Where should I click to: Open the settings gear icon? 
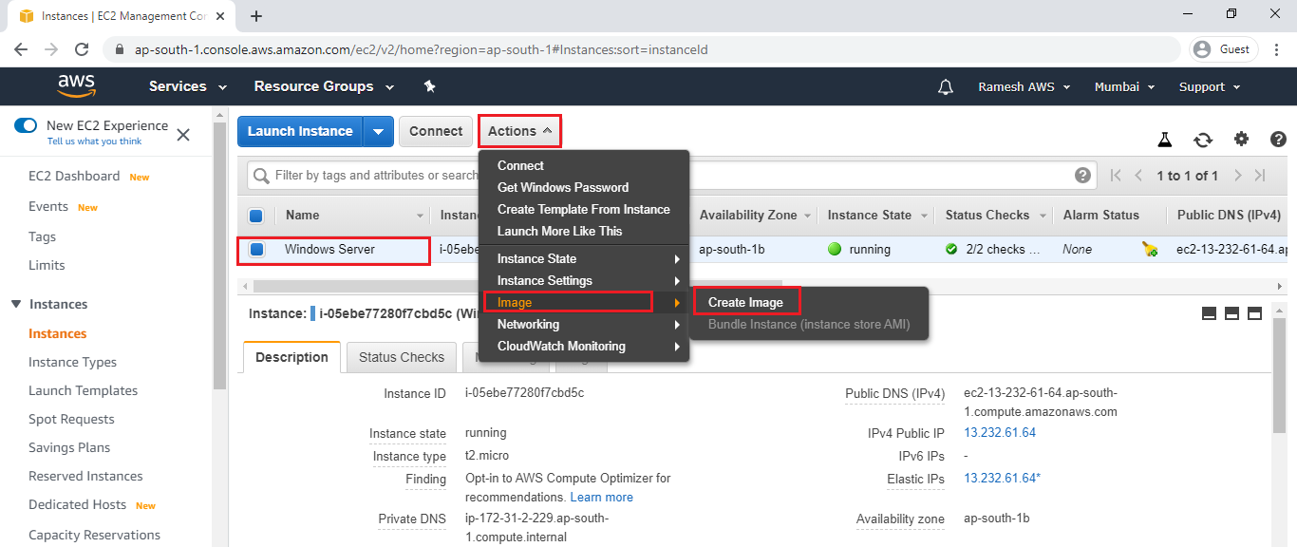click(x=1241, y=139)
